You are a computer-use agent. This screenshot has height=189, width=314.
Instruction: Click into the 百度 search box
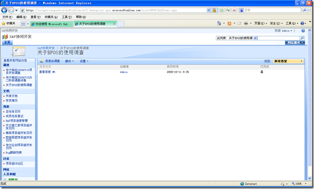(x=272, y=10)
